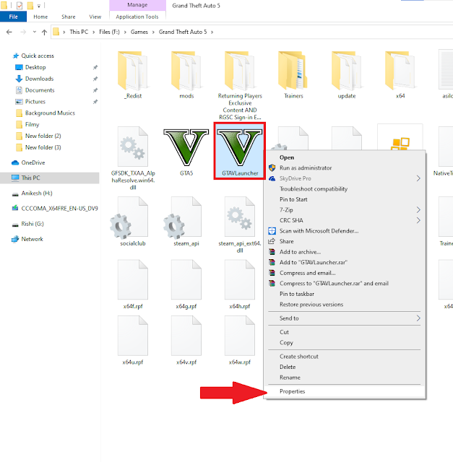
Task: Expand breadcrumb chevron after Files (F:)
Action: click(x=125, y=32)
